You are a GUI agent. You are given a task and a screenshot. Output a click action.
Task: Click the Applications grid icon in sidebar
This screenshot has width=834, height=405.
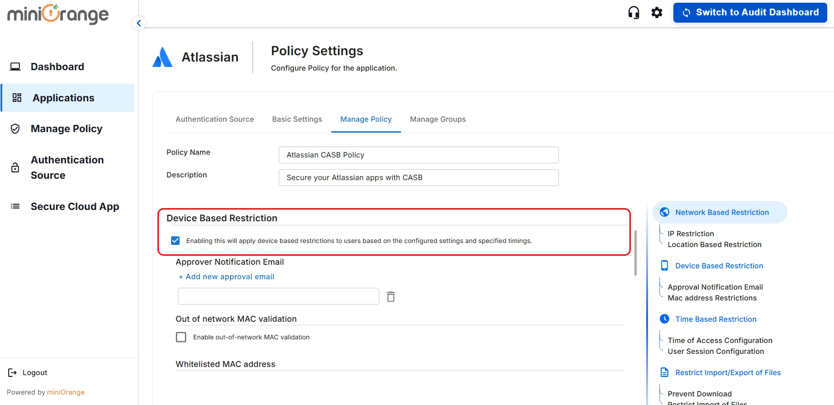17,98
